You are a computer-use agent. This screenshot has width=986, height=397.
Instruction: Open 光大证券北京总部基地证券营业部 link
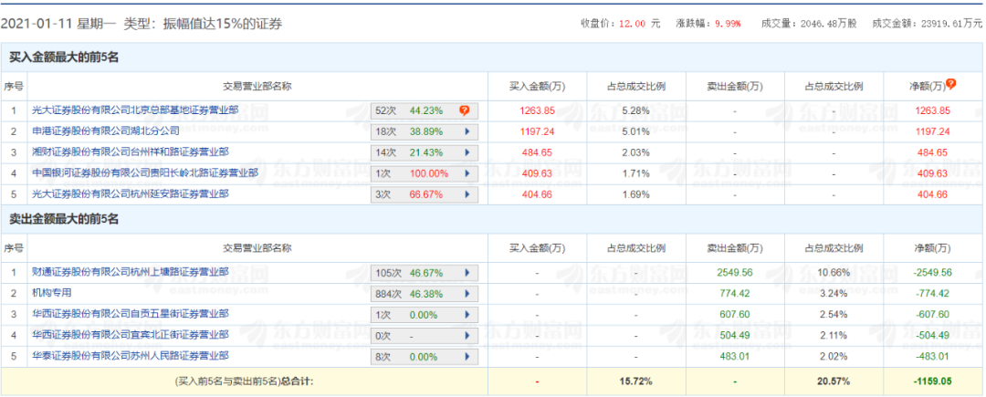coord(134,110)
